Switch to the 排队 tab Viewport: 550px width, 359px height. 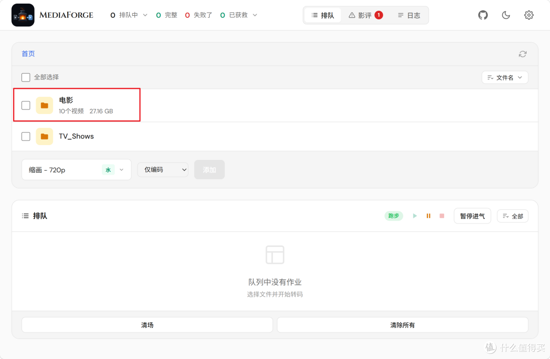323,15
